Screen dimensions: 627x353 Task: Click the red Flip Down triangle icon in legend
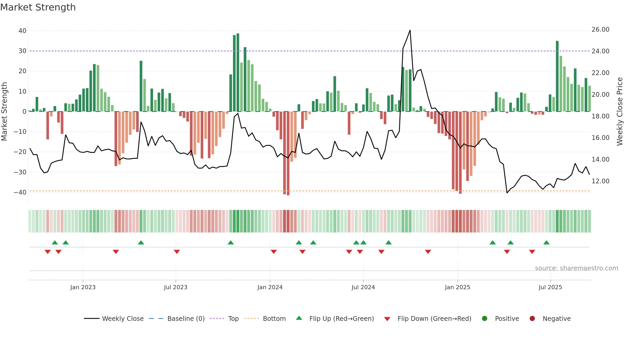[387, 319]
